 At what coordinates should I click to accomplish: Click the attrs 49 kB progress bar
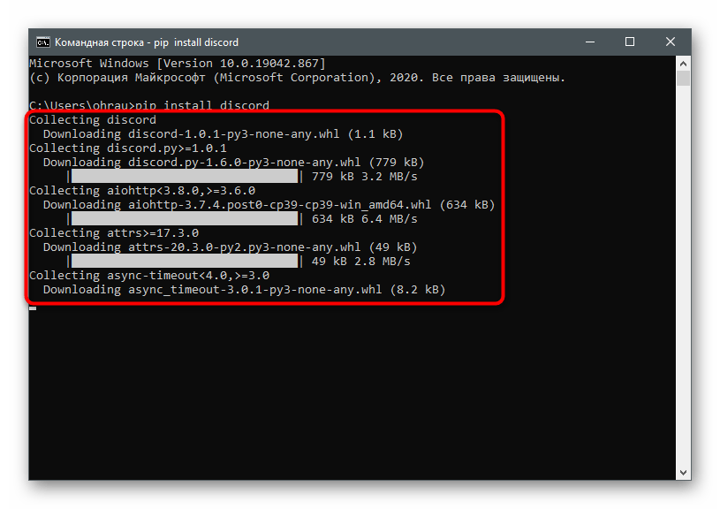pyautogui.click(x=185, y=262)
